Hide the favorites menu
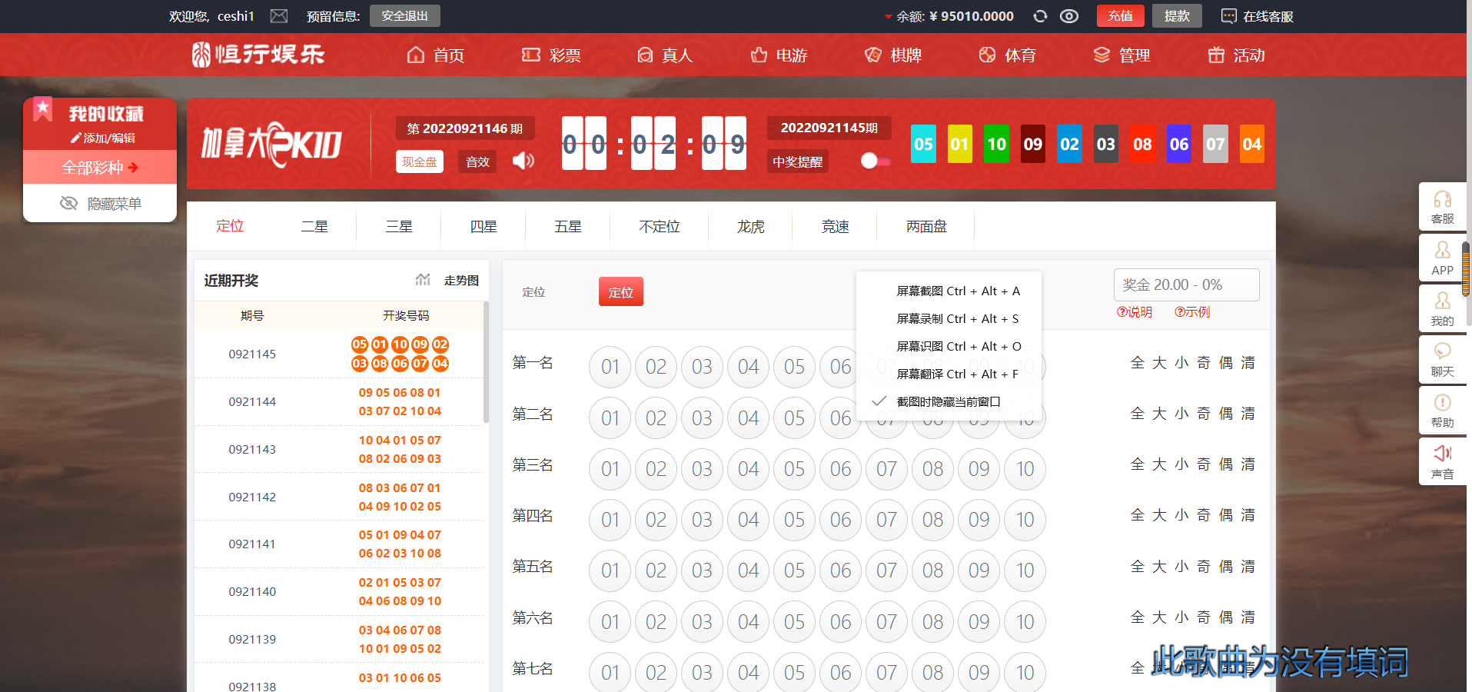Image resolution: width=1472 pixels, height=692 pixels. pos(101,204)
